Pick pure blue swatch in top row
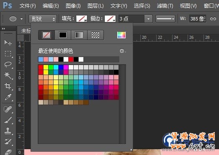The width and height of the screenshot is (219, 155). [61, 67]
